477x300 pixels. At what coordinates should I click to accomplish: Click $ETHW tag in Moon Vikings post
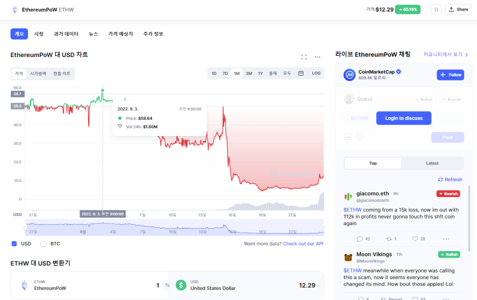coord(353,270)
